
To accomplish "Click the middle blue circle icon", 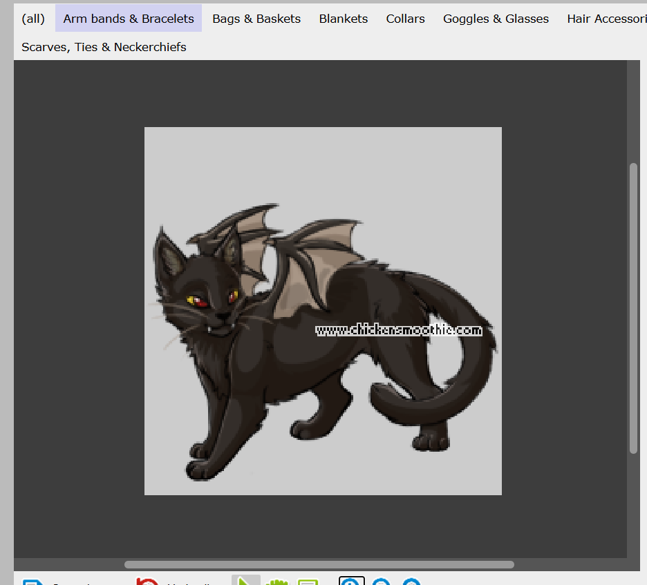I will (x=382, y=582).
